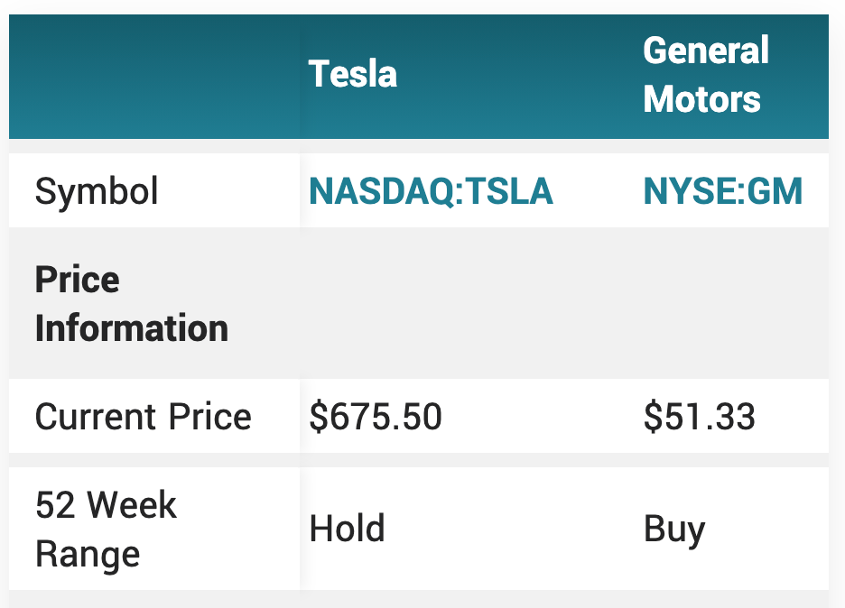This screenshot has height=608, width=845.
Task: Select the 52 Week Range row label
Action: tap(106, 530)
